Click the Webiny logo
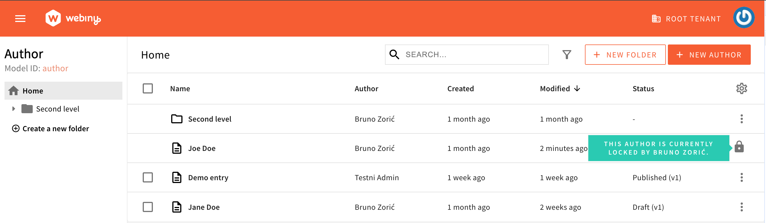766x223 pixels. pyautogui.click(x=73, y=18)
